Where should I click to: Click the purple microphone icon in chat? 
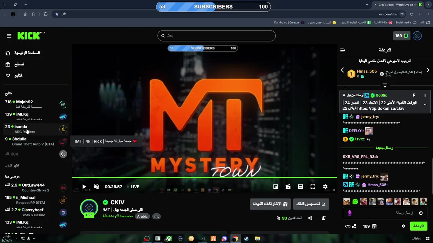click(x=349, y=213)
